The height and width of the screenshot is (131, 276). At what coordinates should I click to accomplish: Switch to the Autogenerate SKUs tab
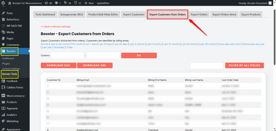[71, 14]
